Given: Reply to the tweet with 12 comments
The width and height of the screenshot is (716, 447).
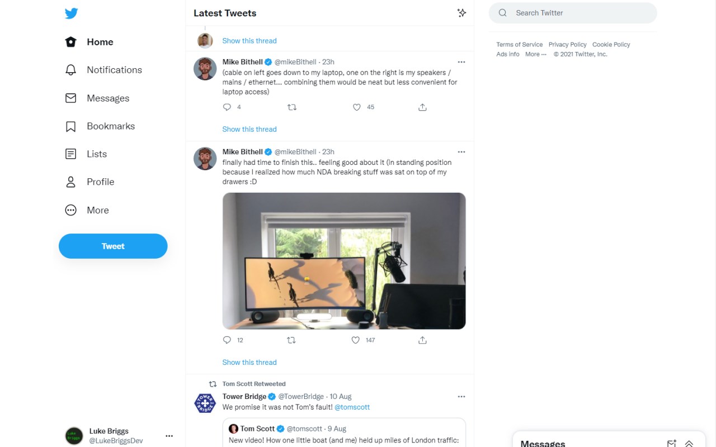Looking at the screenshot, I should coord(227,340).
